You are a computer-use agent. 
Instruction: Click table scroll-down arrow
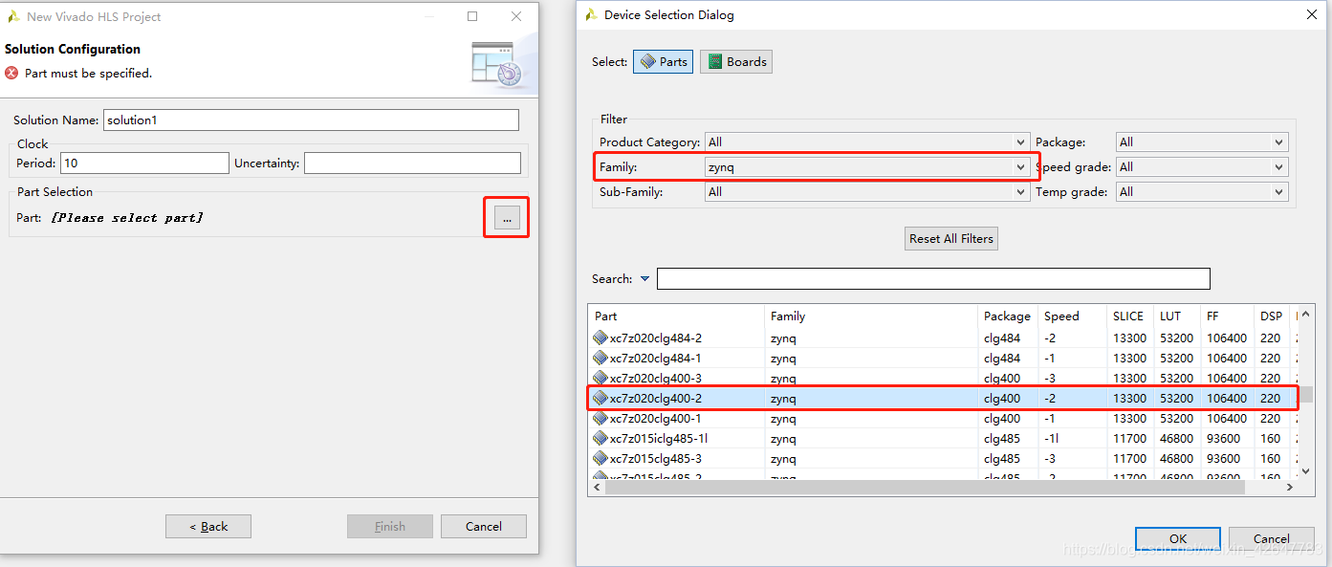(1305, 469)
